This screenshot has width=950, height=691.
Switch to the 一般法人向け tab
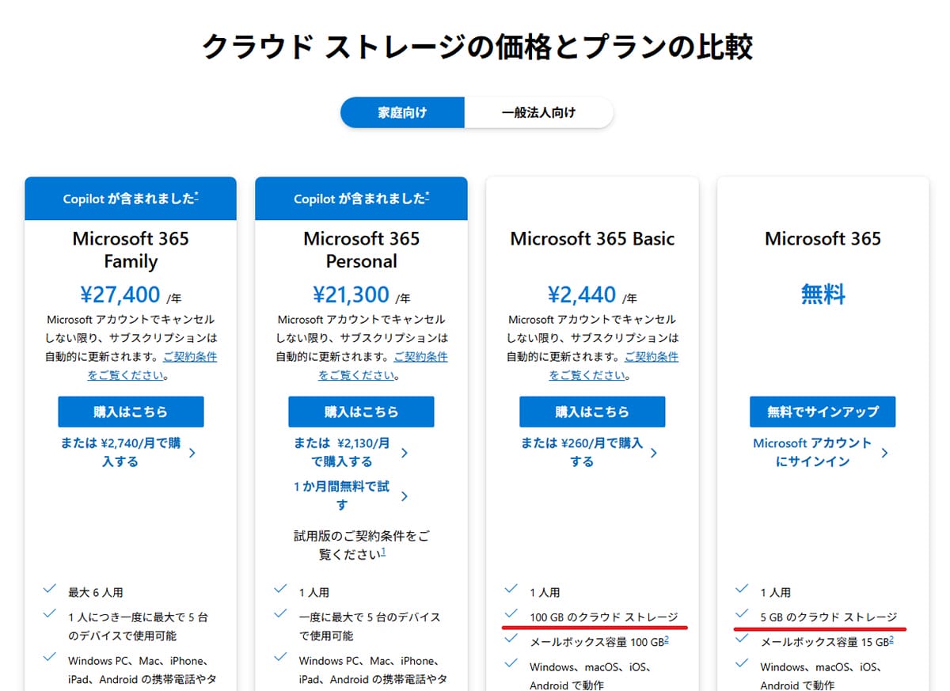tap(538, 112)
